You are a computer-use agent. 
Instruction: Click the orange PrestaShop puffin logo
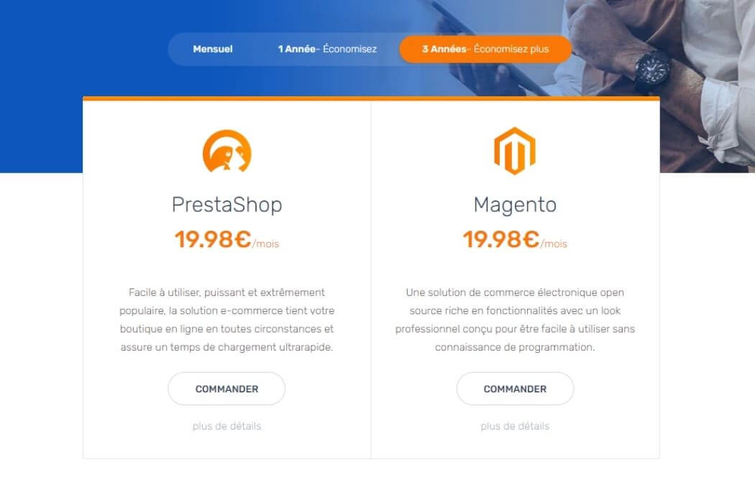226,151
